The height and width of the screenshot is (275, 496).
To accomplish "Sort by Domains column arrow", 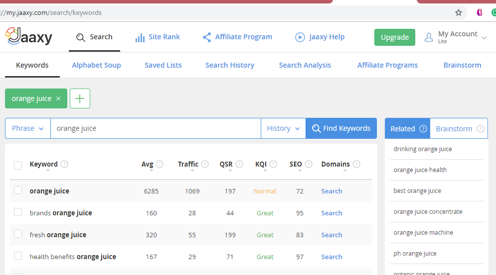I will 345,171.
